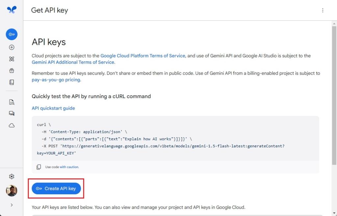Image resolution: width=337 pixels, height=216 pixels.
Task: Follow the 'with caution' link under code
Action: coord(69,167)
